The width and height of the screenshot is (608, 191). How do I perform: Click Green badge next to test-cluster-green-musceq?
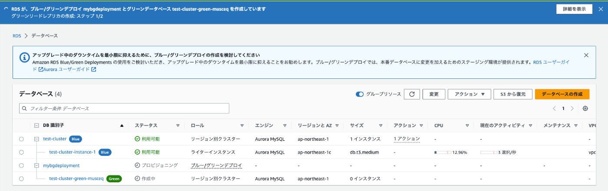114,178
